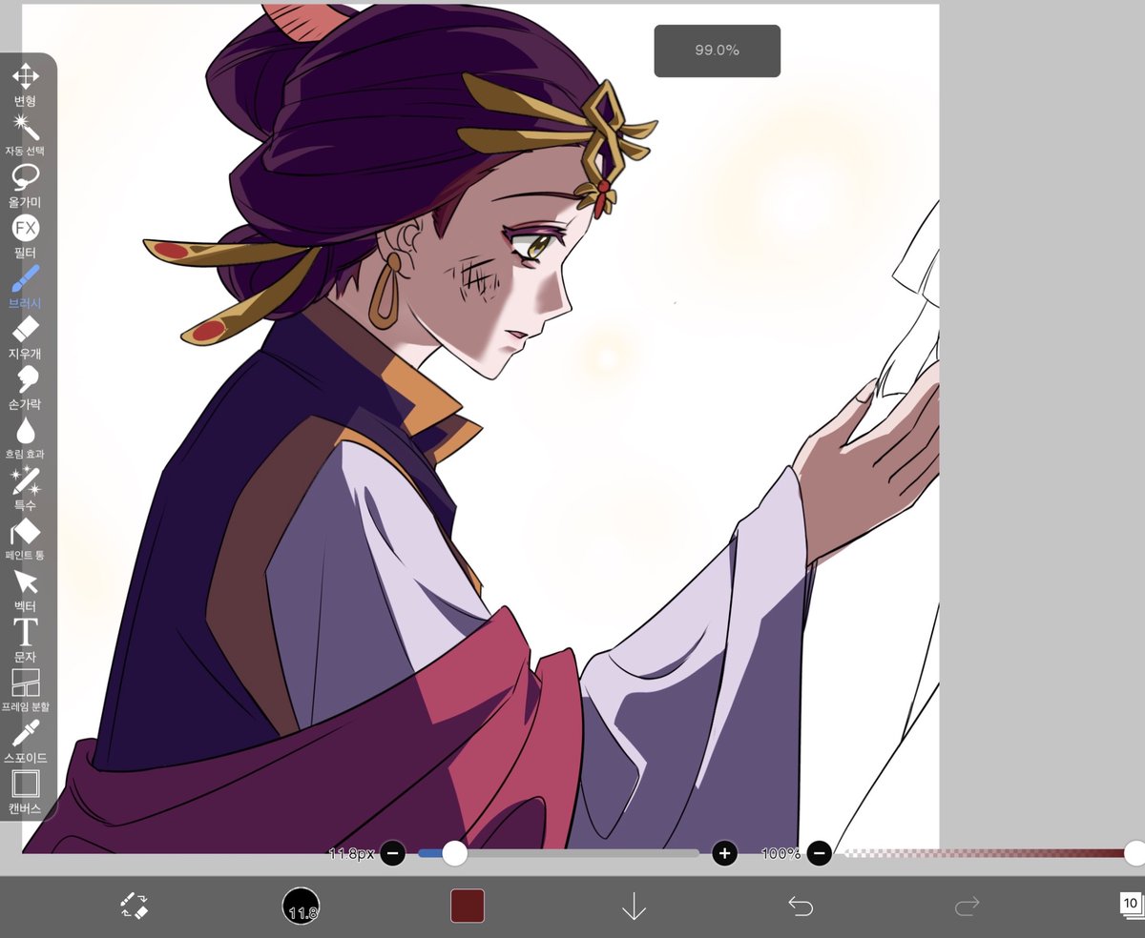This screenshot has height=938, width=1145.
Task: Open brush settings circle showing 11.8
Action: click(302, 906)
